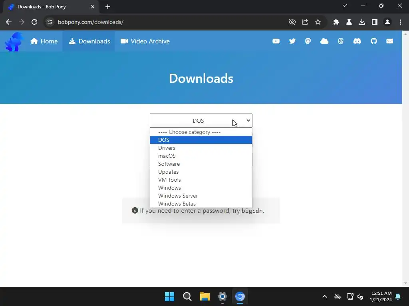This screenshot has width=409, height=306.
Task: Open the cloud icon link in header
Action: tap(324, 41)
